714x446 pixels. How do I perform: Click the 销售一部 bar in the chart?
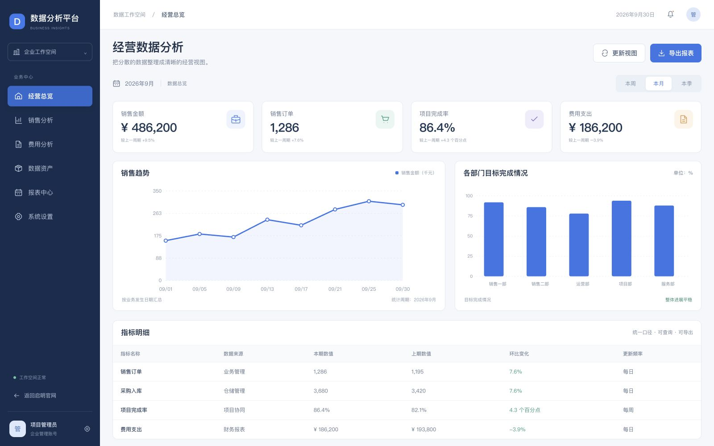494,240
